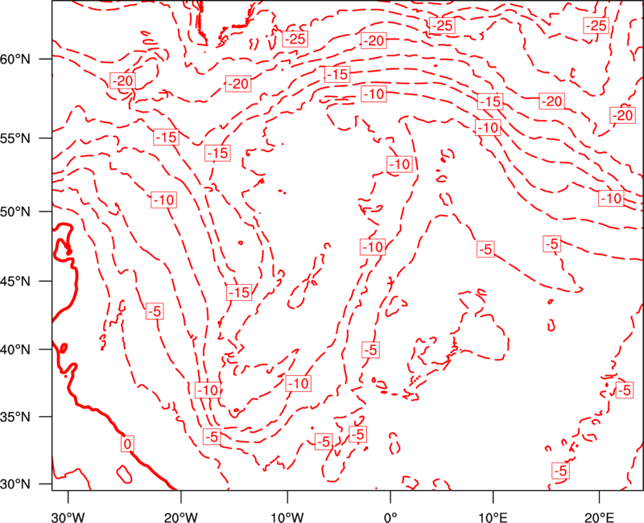The height and width of the screenshot is (523, 644).
Task: Click the -5 contour label closest to 30°N
Action: (560, 471)
